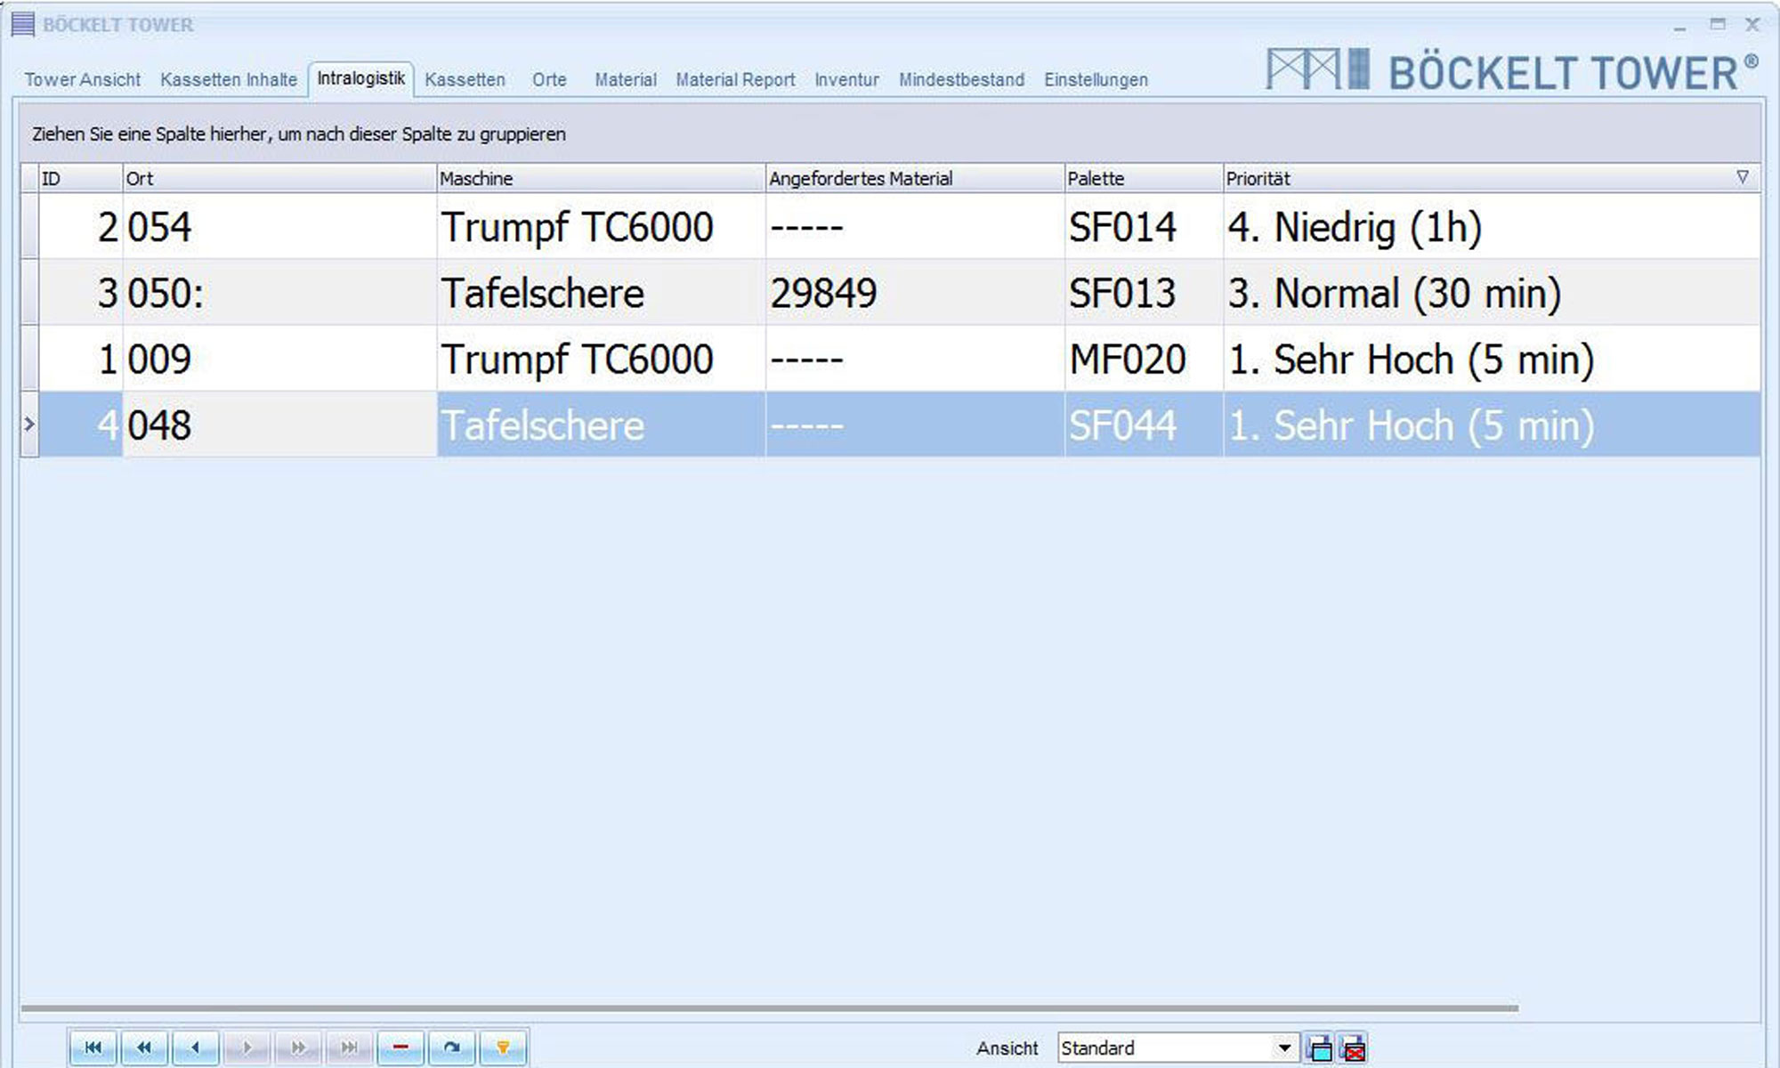This screenshot has height=1068, width=1780.
Task: Select the Ort cell 050:
Action: click(x=279, y=292)
